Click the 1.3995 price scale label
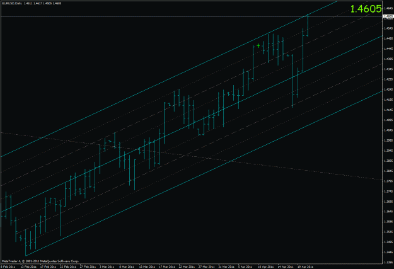Screen dimensions: 394x269 388,140
